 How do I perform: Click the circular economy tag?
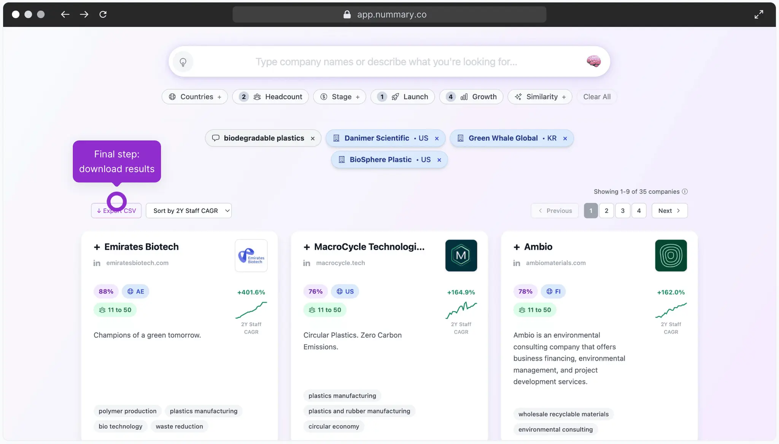click(x=334, y=427)
